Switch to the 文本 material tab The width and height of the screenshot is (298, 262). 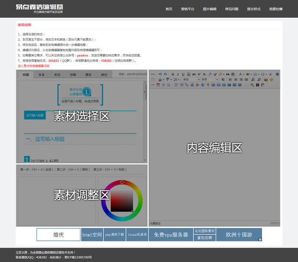[41, 75]
